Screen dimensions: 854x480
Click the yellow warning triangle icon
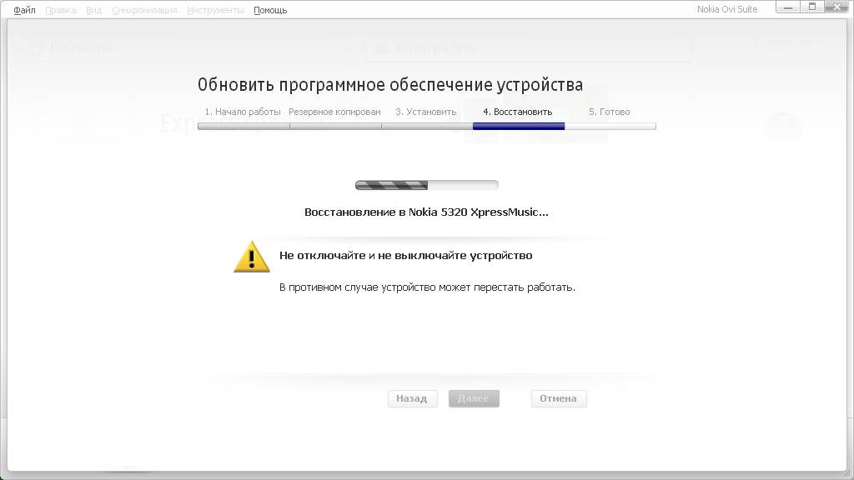point(252,257)
